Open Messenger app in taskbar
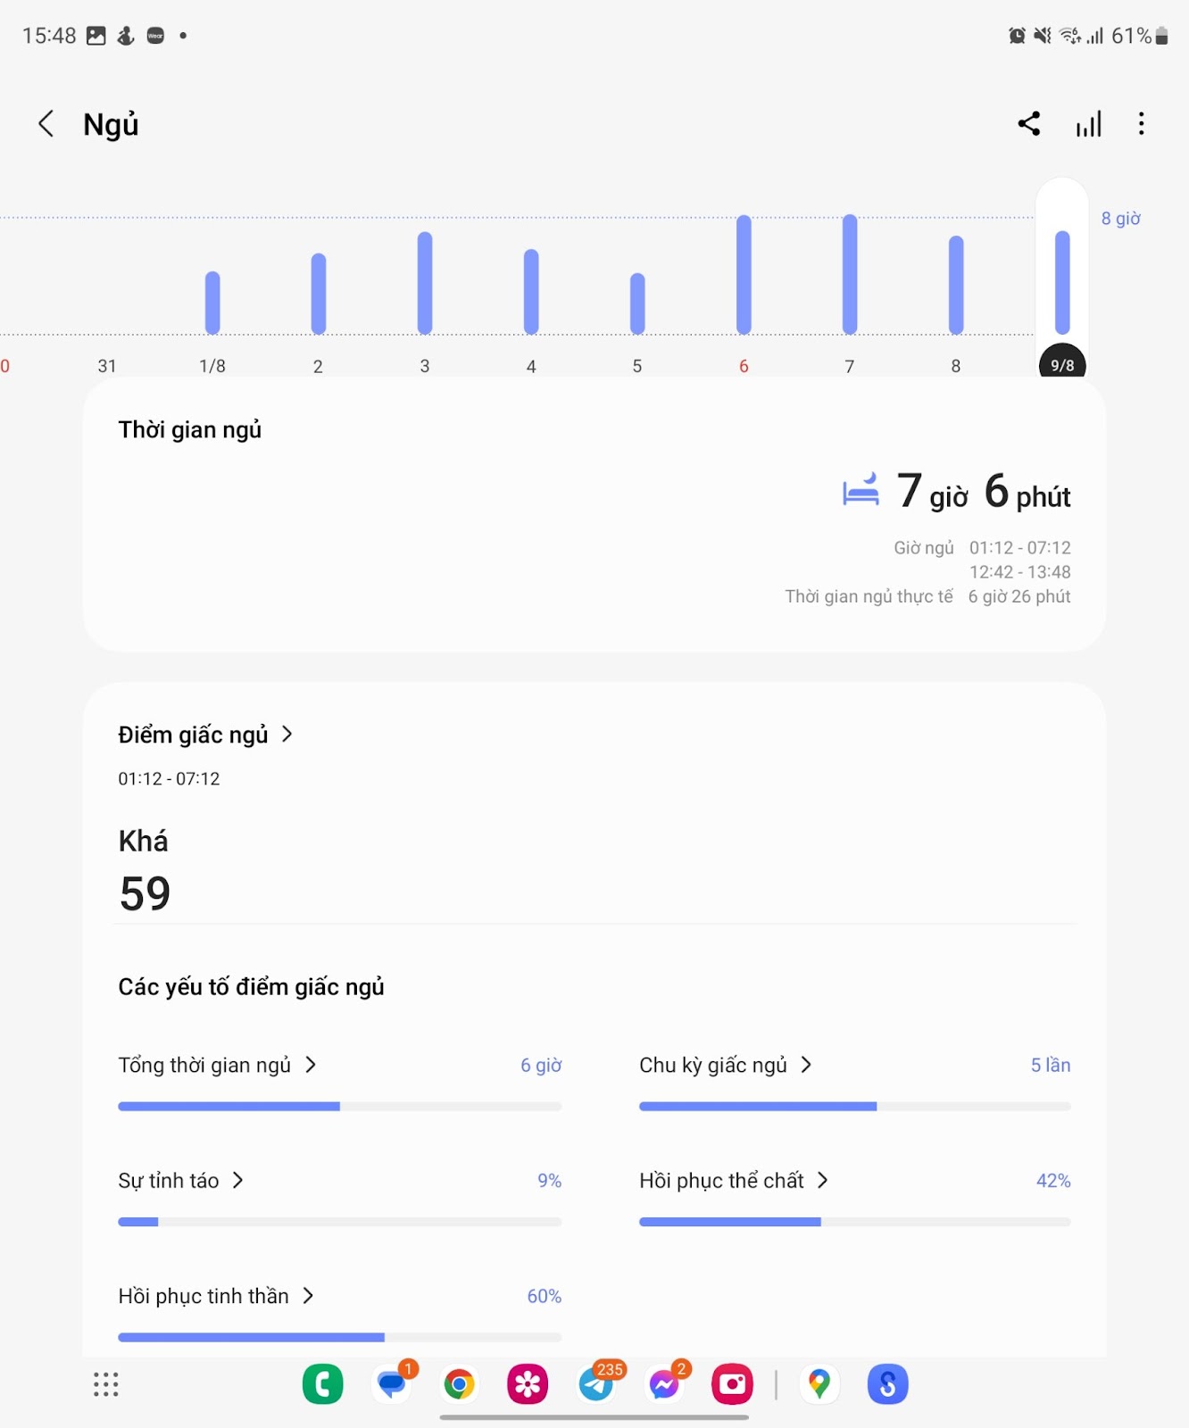 (x=665, y=1384)
